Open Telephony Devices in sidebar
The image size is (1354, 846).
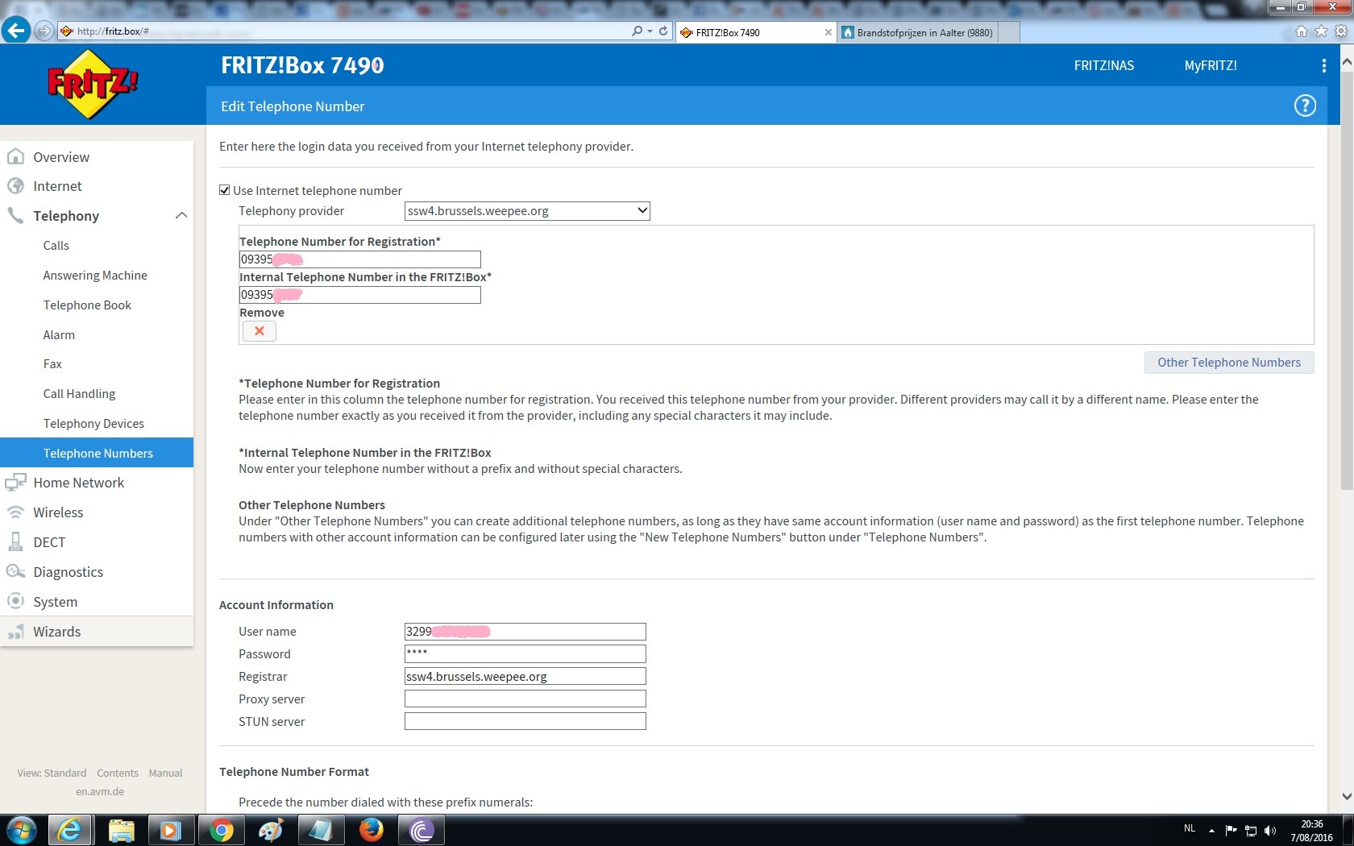[x=93, y=424]
